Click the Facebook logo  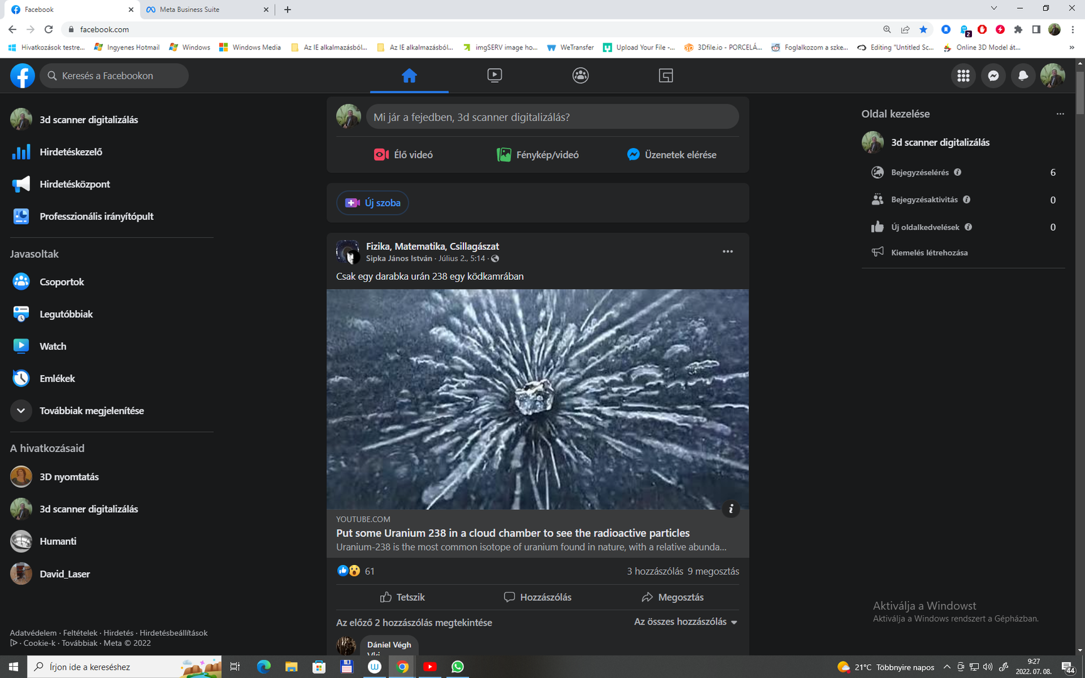pyautogui.click(x=22, y=76)
